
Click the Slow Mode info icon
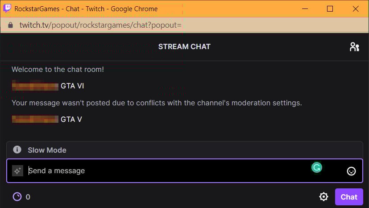(x=17, y=150)
